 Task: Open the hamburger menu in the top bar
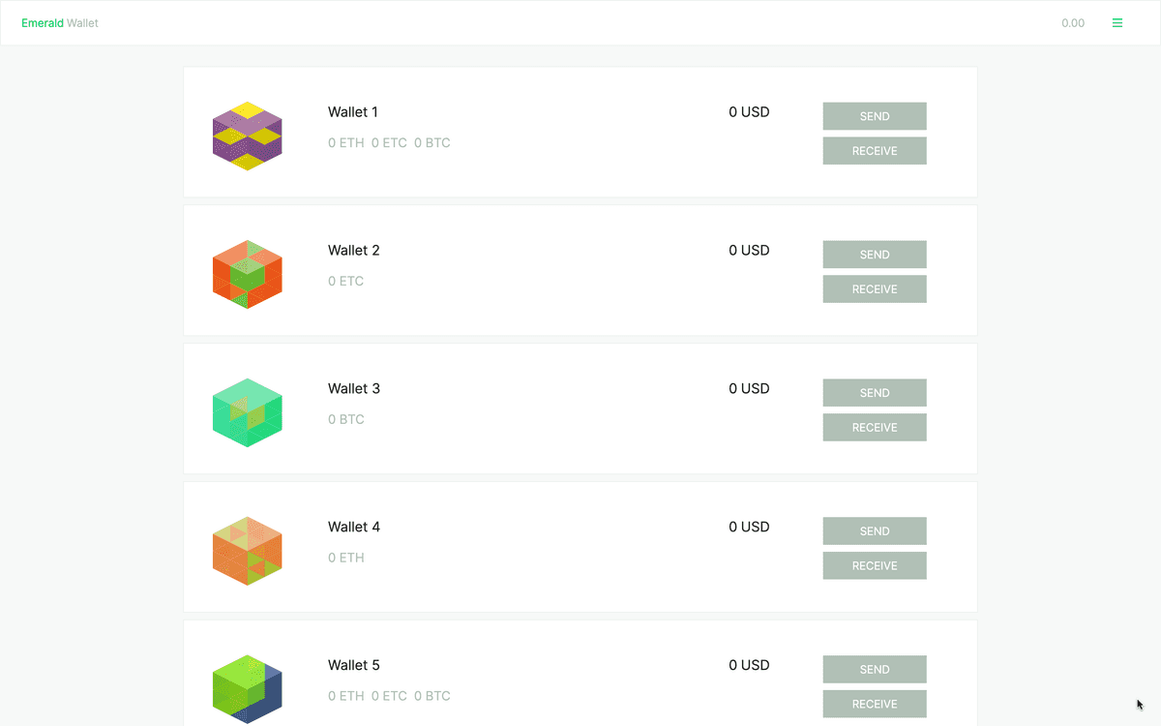1117,22
